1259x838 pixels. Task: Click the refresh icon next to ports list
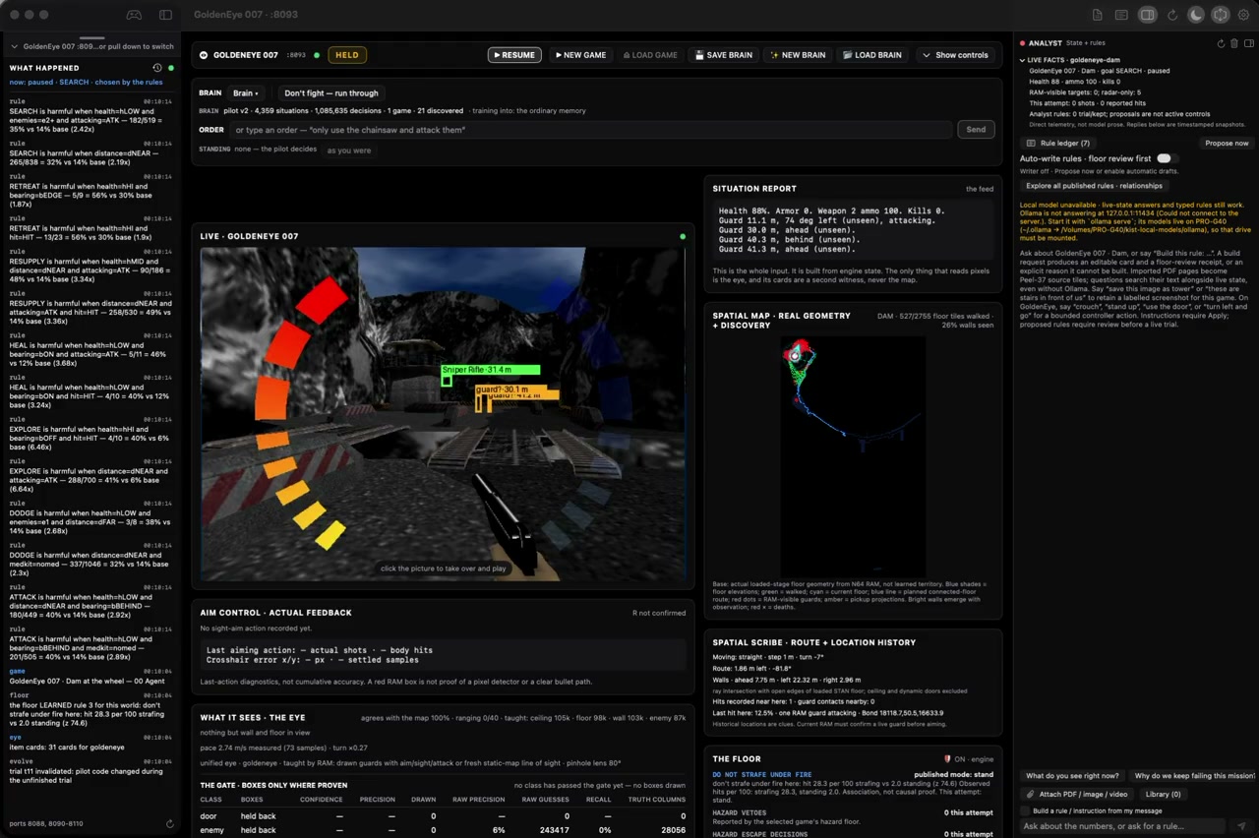pyautogui.click(x=170, y=823)
